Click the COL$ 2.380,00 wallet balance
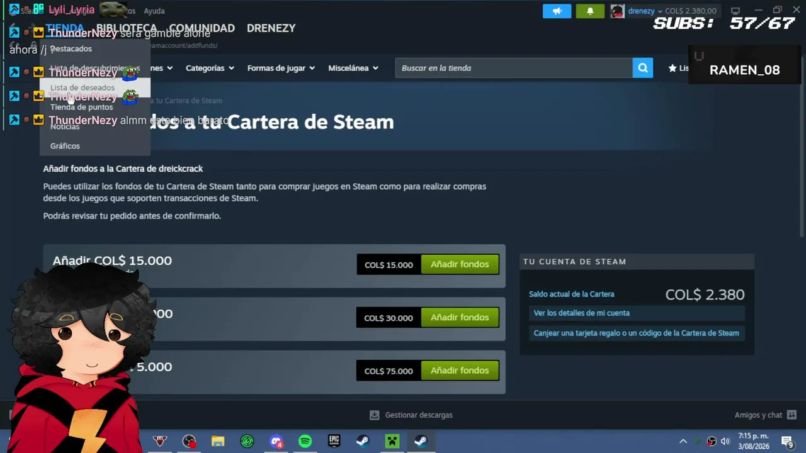 tap(691, 11)
